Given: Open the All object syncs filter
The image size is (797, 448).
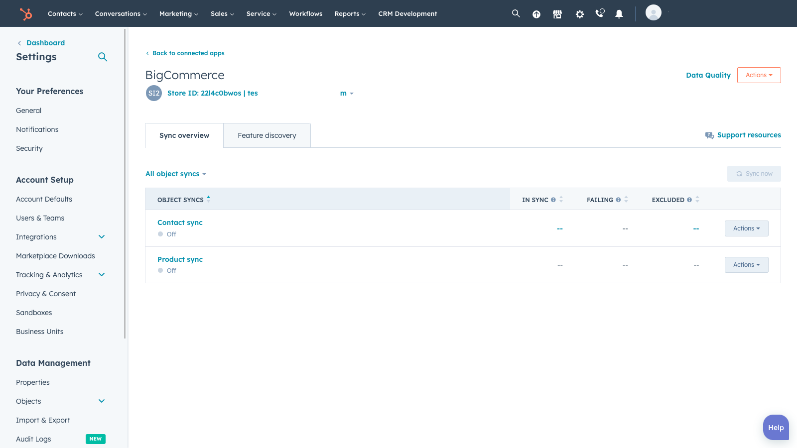Looking at the screenshot, I should click(176, 174).
